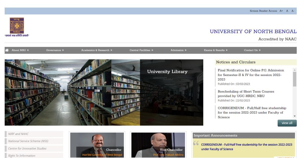Click the Notices and Circulars heading
The image size is (301, 158).
point(236,62)
